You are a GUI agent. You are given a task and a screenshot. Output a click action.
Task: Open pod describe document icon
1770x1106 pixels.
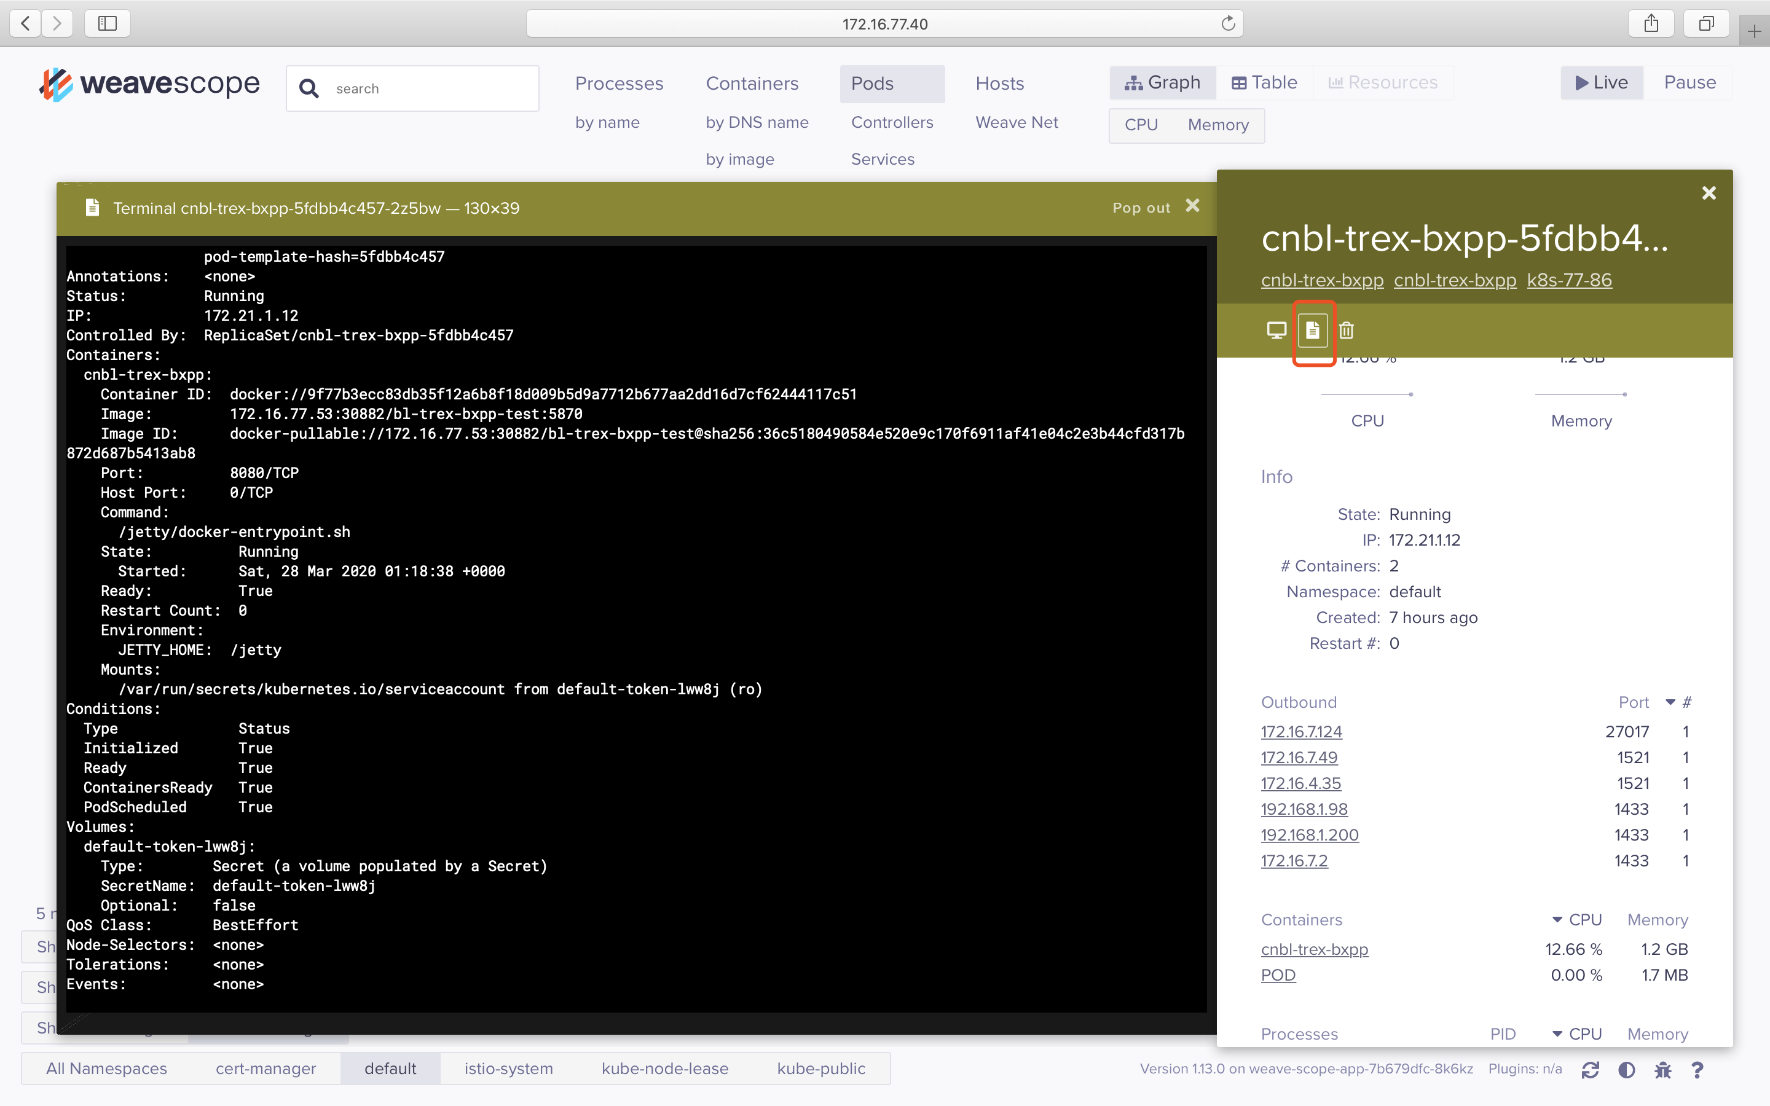point(1313,331)
